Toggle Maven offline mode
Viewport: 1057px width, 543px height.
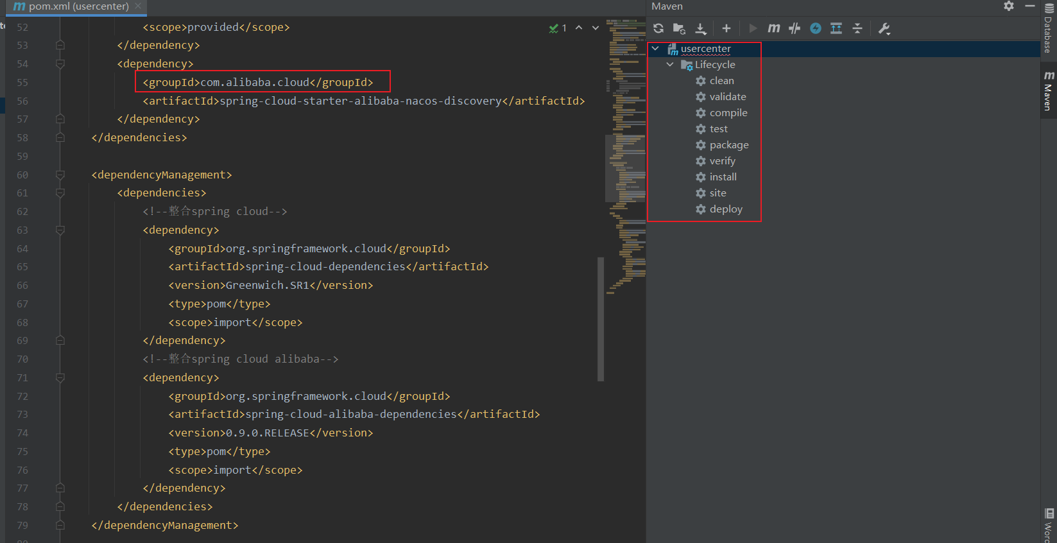[x=816, y=28]
